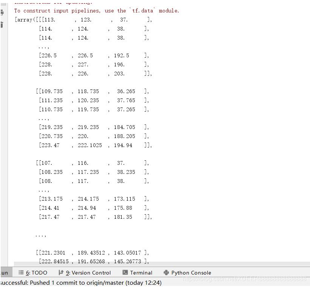
Task: Click the value '109.735'
Action: click(x=52, y=91)
